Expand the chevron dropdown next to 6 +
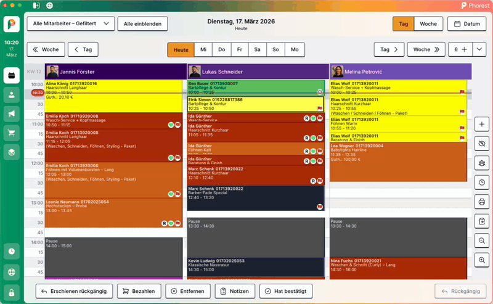Image resolution: width=493 pixels, height=304 pixels. point(480,49)
